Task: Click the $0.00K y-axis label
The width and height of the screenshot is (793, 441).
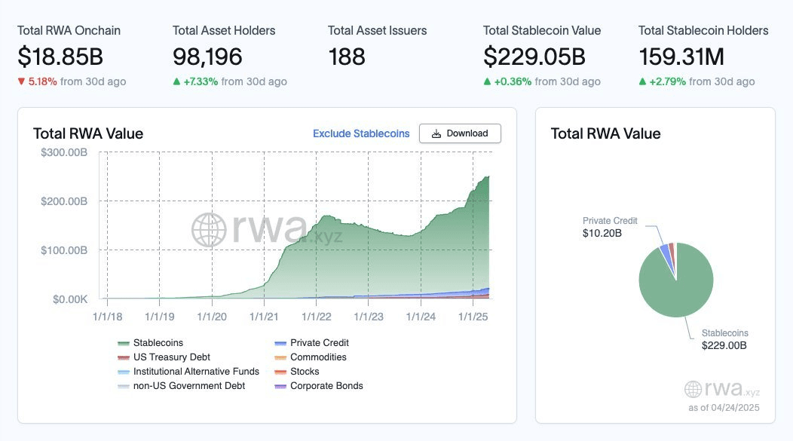Action: (x=70, y=299)
